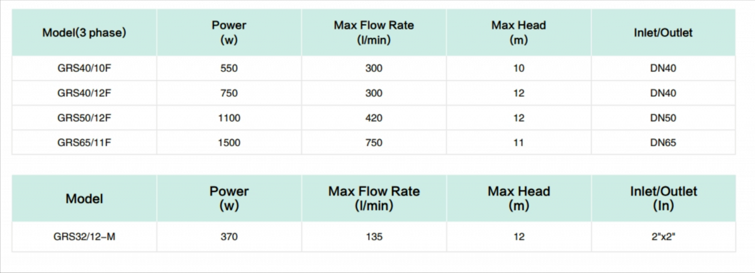Select the GRS65/11F model cell

tap(84, 143)
